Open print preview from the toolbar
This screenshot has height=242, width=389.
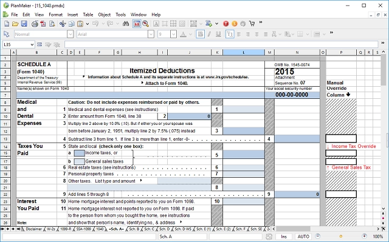[52, 24]
